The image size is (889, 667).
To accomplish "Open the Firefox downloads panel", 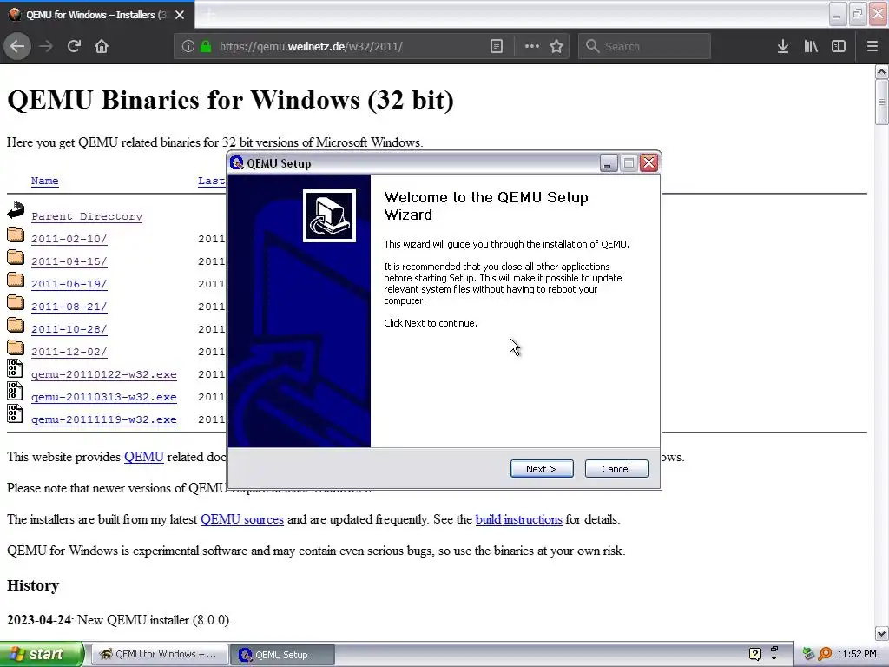I will tap(783, 46).
